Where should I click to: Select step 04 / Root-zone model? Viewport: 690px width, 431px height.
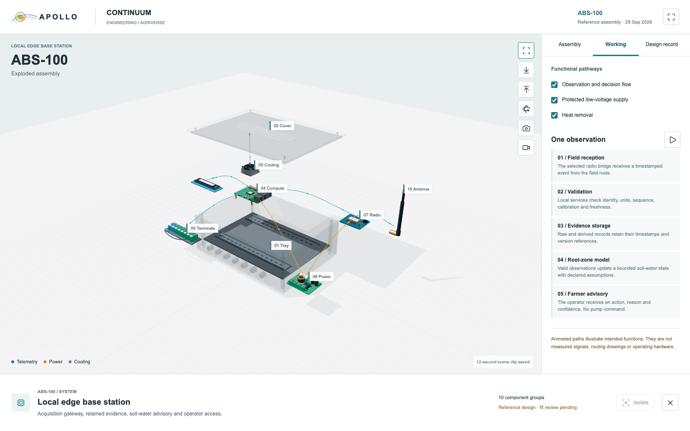coord(616,268)
